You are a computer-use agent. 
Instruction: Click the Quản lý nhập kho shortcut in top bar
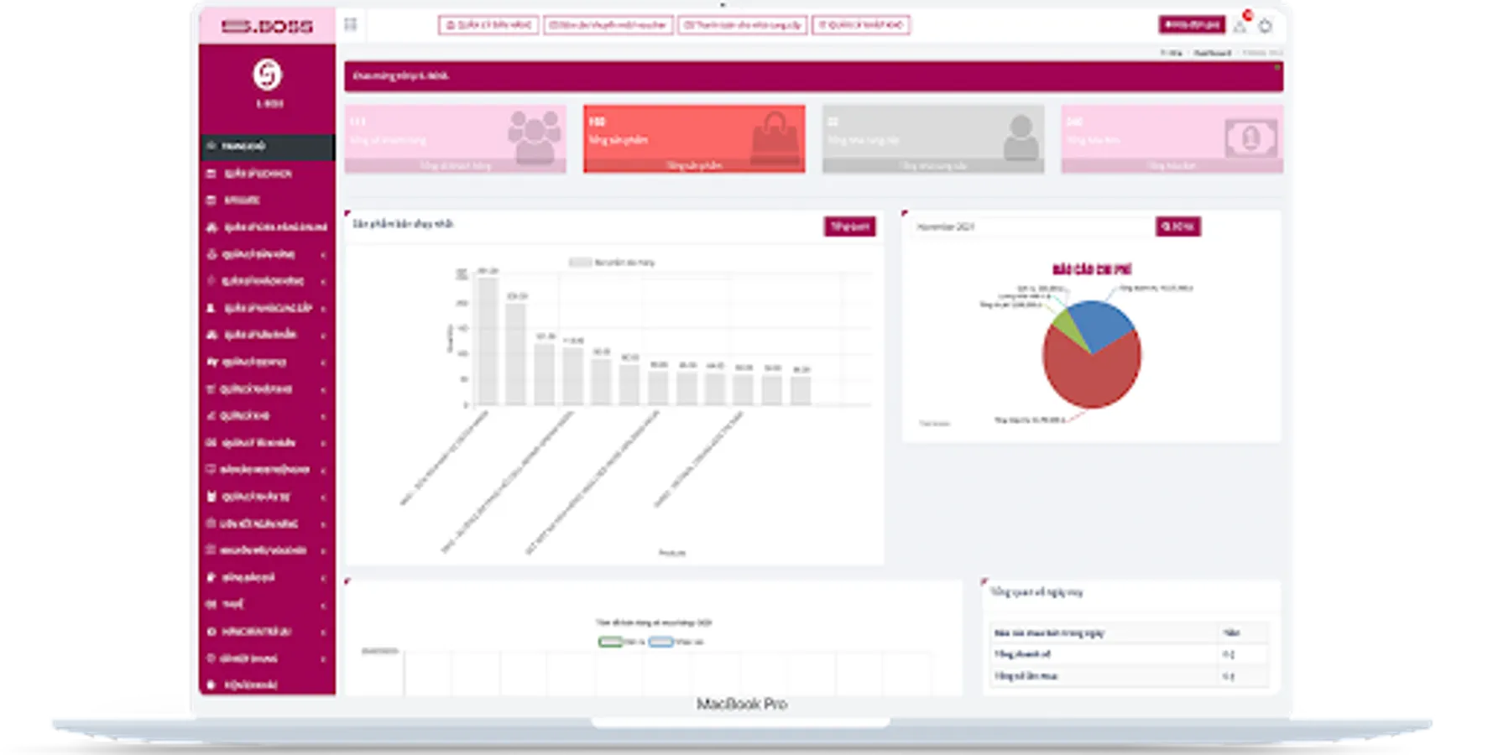pyautogui.click(x=861, y=25)
